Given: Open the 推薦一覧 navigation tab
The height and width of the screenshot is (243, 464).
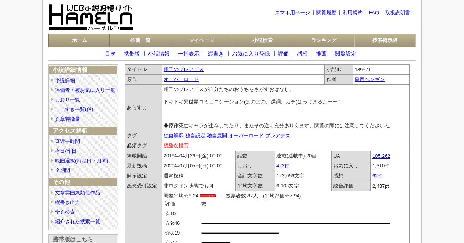Looking at the screenshot, I should [x=140, y=40].
